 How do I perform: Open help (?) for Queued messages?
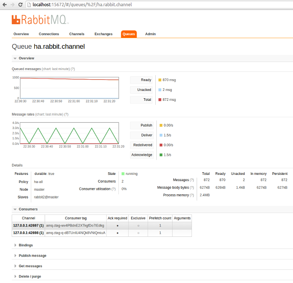(x=73, y=69)
